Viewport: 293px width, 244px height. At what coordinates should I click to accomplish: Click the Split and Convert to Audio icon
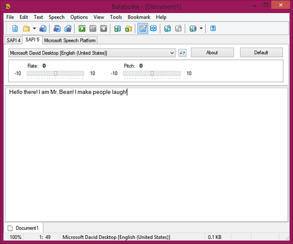(68, 29)
